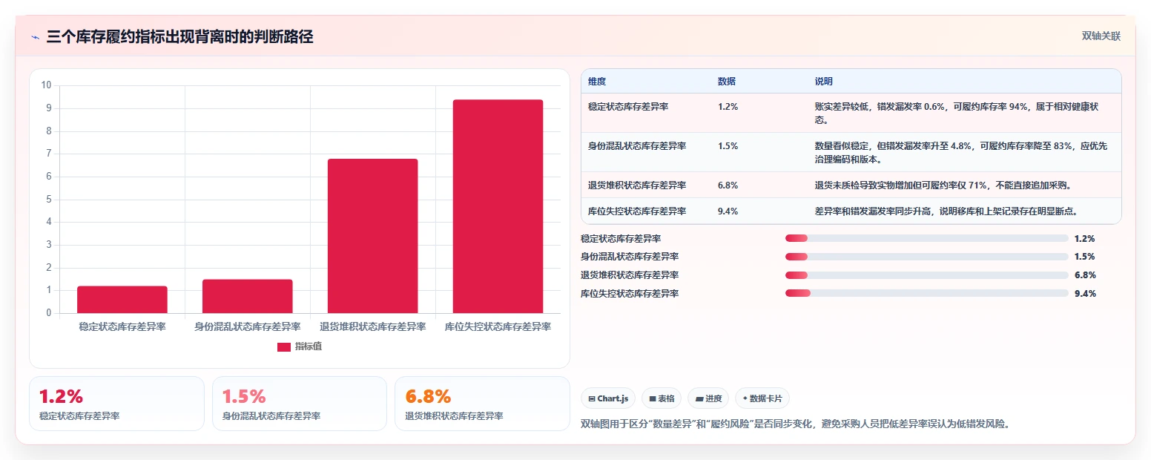Viewport: 1151px width, 460px height.
Task: Select the 退货堆积状态库存差异率 table row name
Action: (637, 185)
